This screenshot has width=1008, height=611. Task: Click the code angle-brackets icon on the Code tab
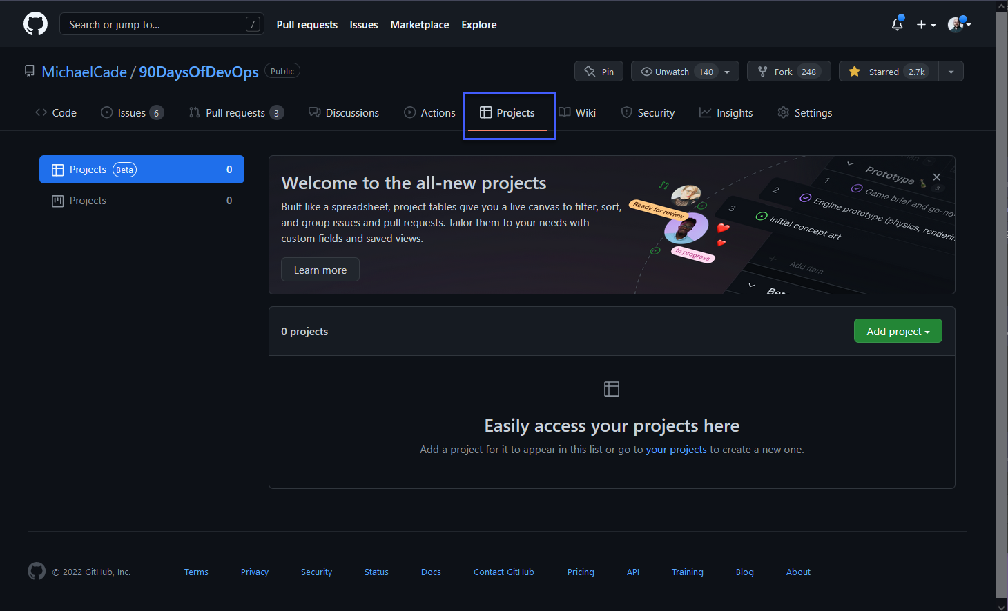[x=41, y=112]
